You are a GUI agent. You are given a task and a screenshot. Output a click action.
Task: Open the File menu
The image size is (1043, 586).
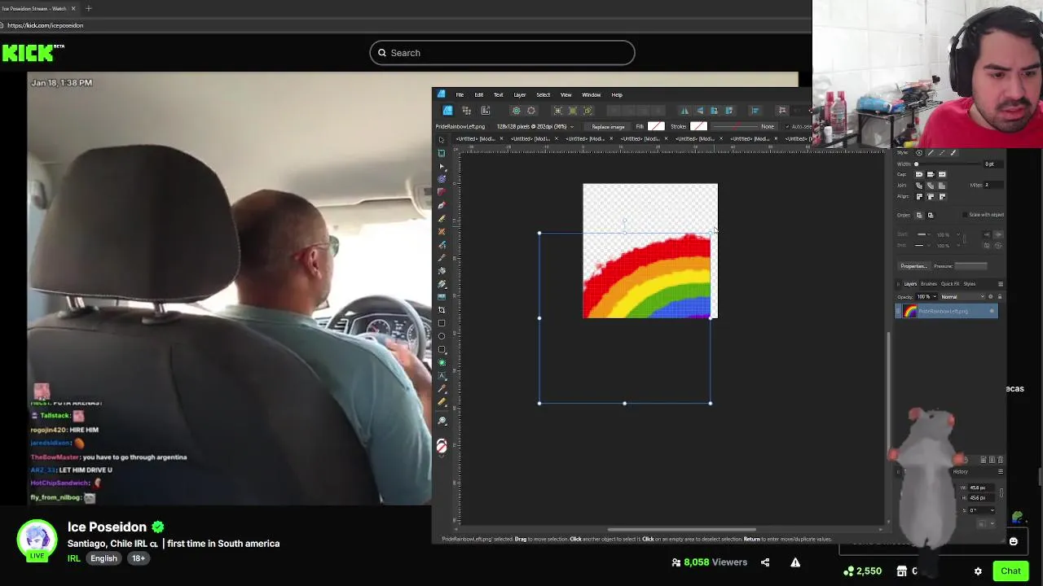click(460, 94)
